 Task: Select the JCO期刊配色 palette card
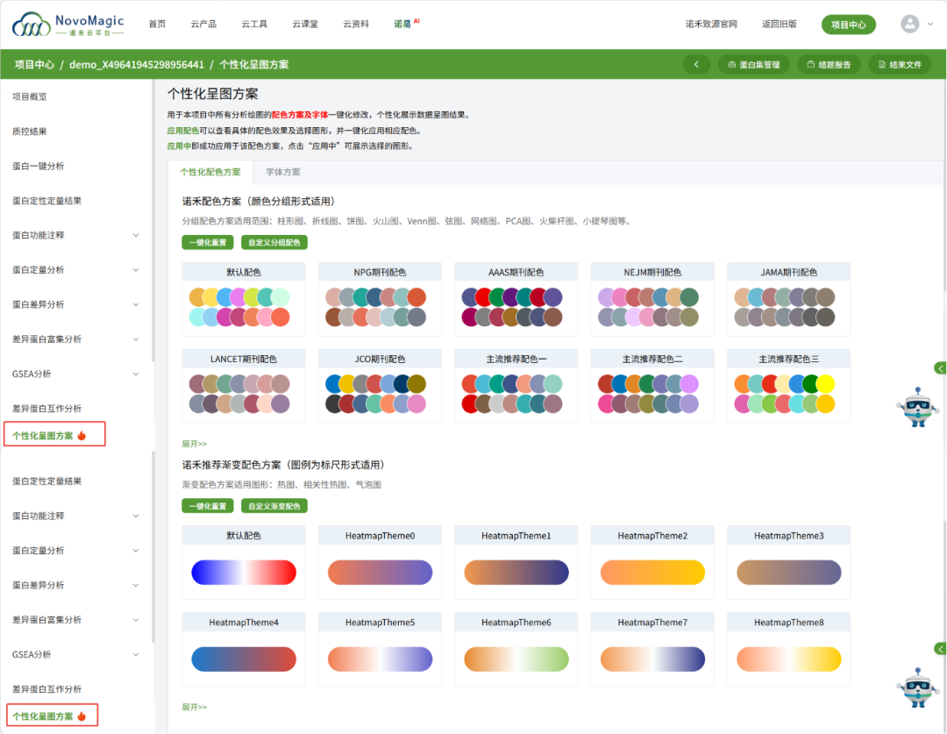click(380, 386)
